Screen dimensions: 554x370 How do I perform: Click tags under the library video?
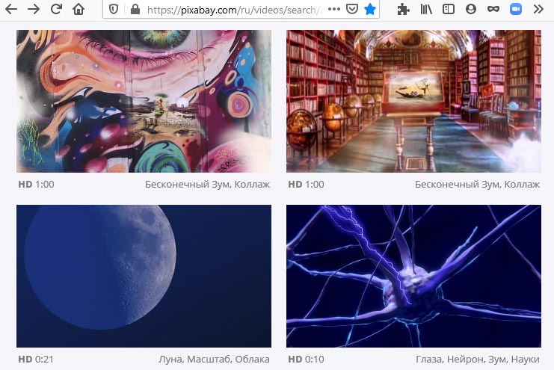point(477,185)
